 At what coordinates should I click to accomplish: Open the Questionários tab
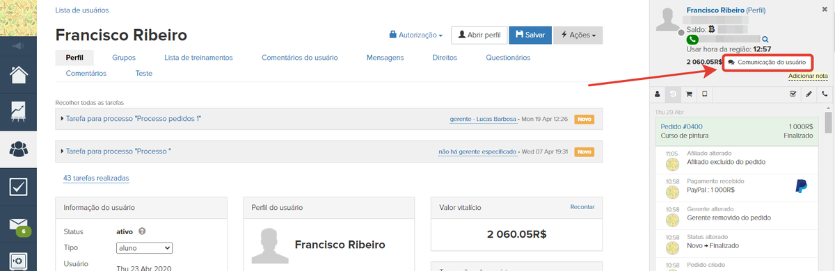pyautogui.click(x=508, y=58)
